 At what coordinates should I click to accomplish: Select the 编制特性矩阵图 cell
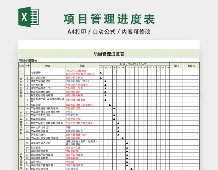click(48, 158)
